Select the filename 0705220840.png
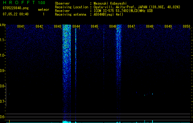Viewport: 193px width, 123px height. point(16,8)
